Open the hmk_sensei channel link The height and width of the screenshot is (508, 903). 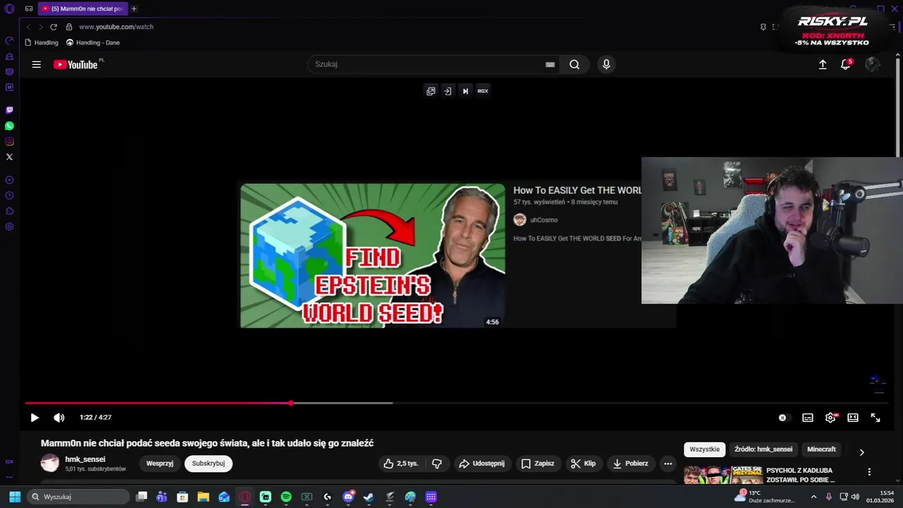click(85, 459)
